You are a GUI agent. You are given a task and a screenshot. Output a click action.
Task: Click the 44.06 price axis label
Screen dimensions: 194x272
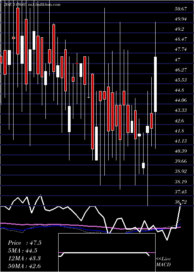click(x=181, y=100)
